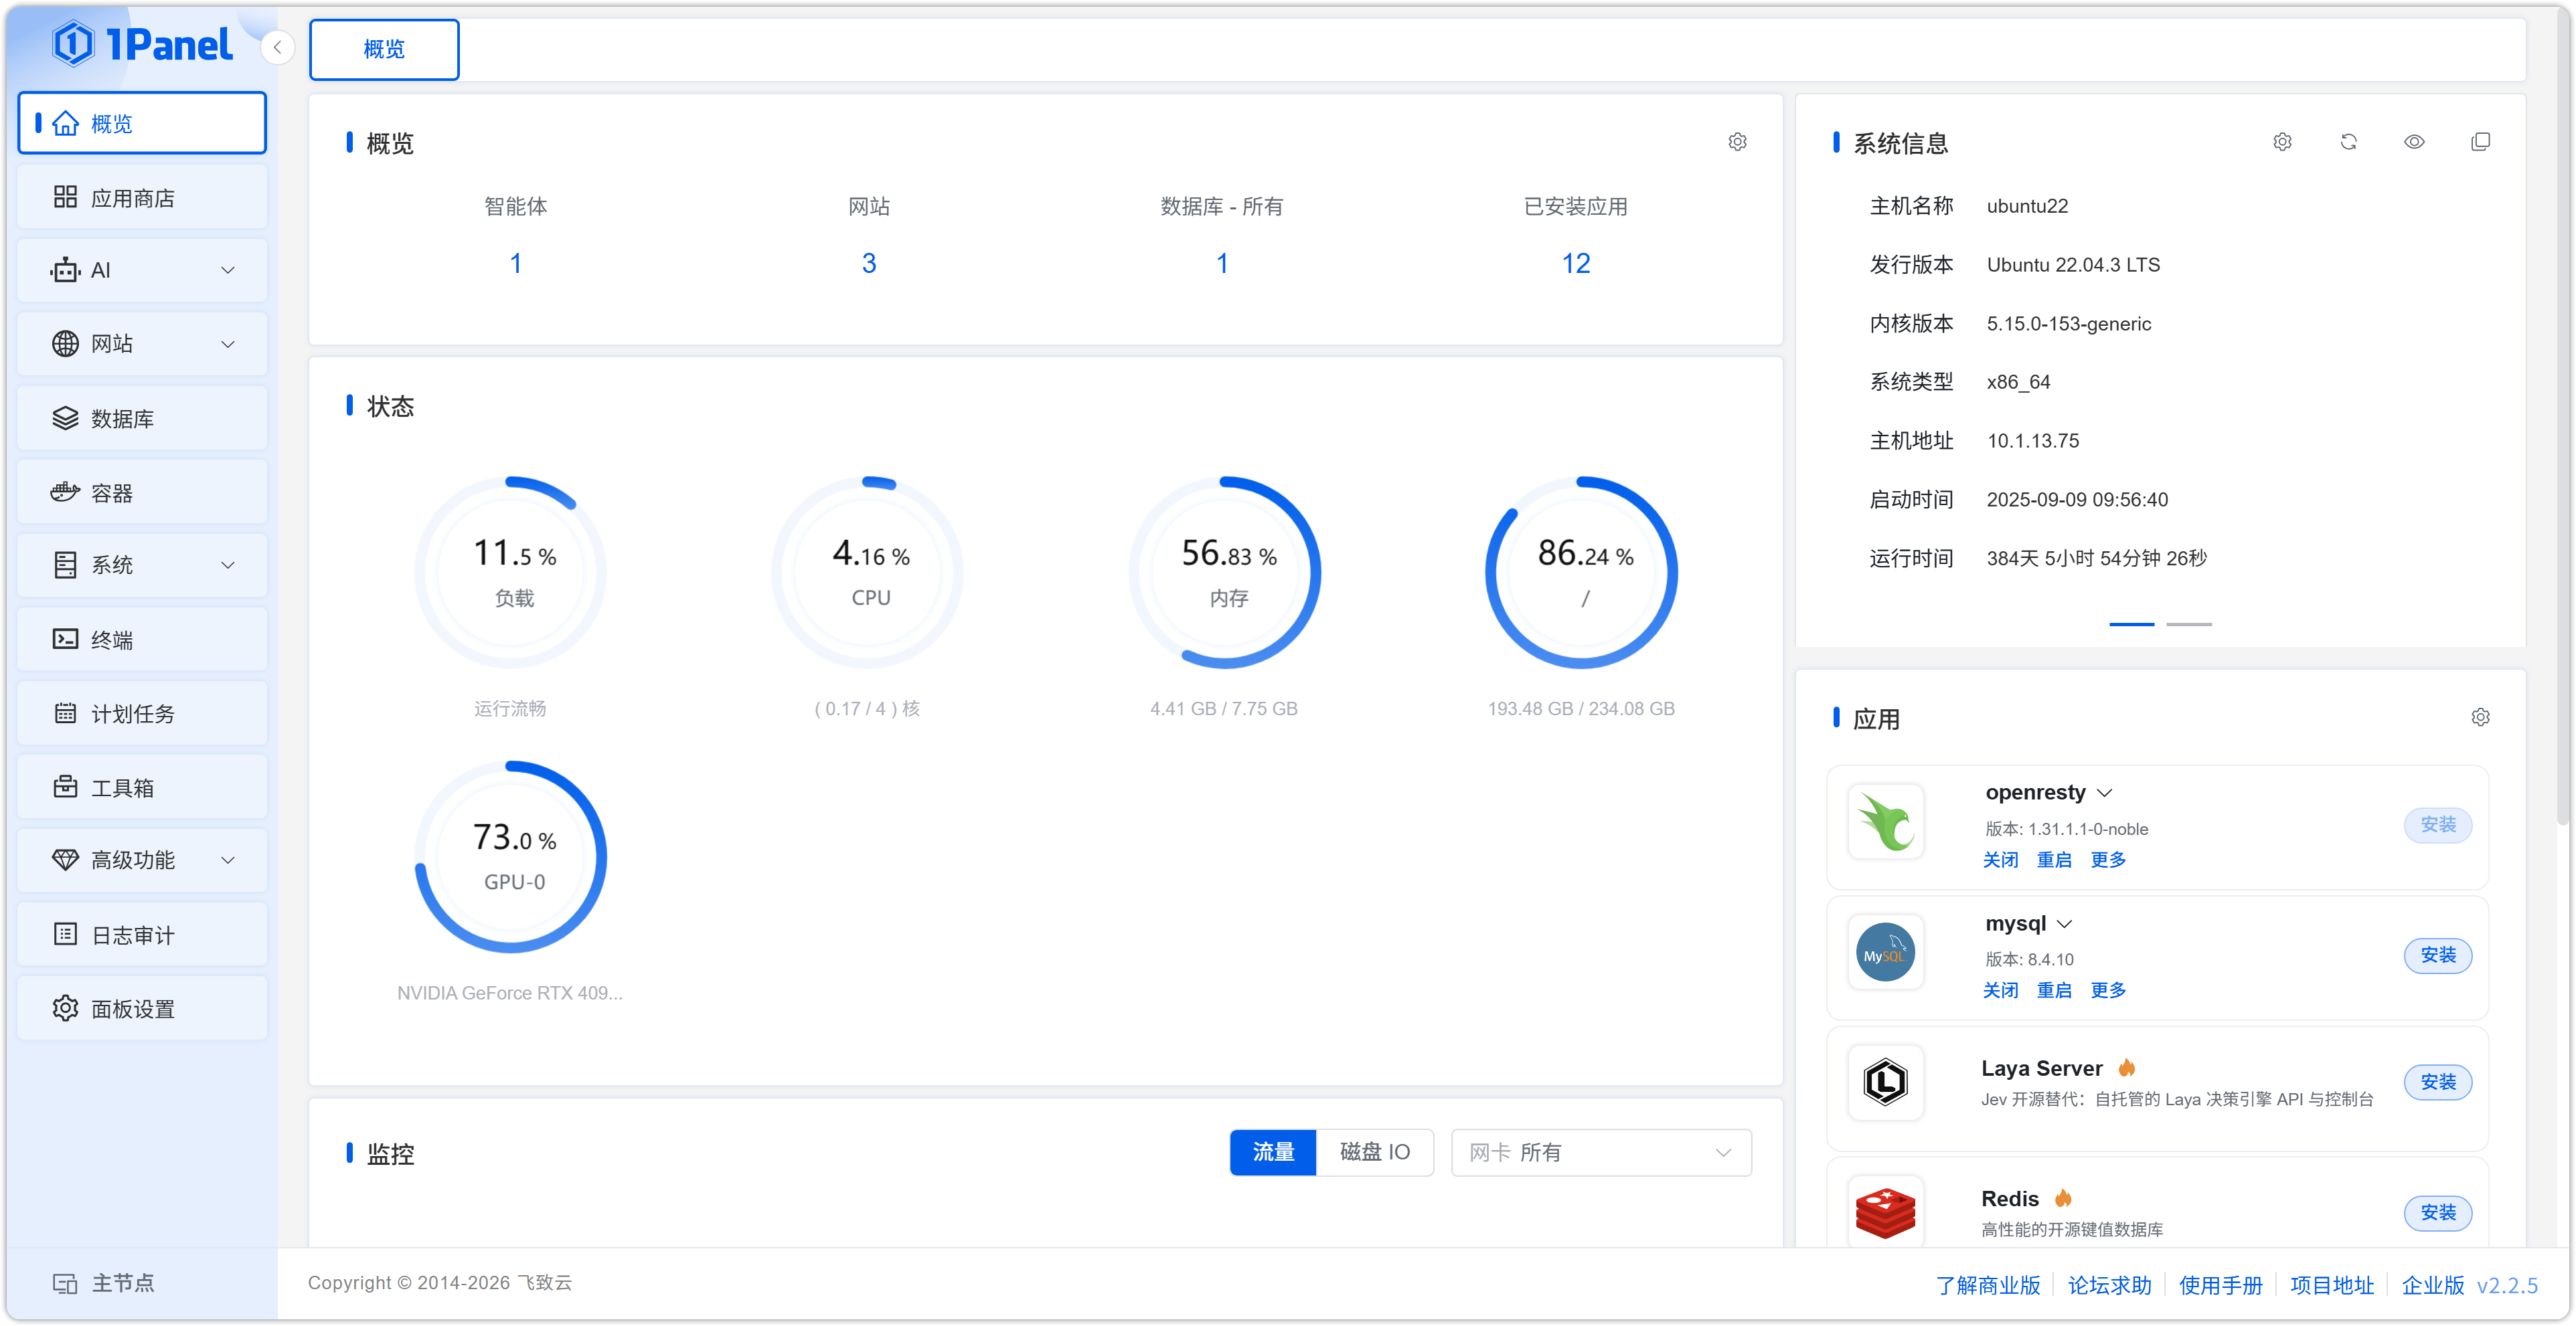This screenshot has height=1326, width=2576.
Task: Refresh the system information panel
Action: pos(2348,142)
